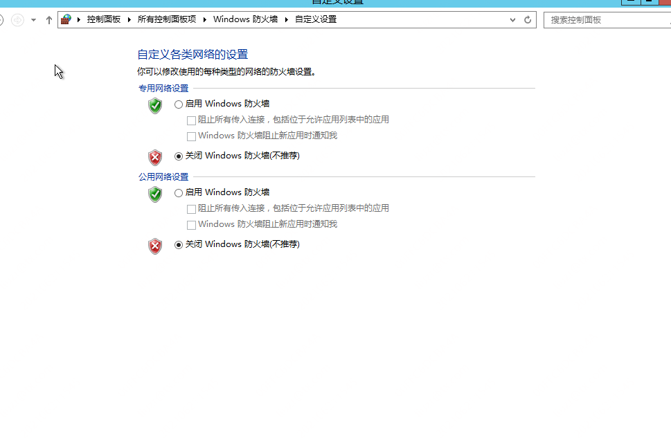Open address bar history dropdown
671x438 pixels.
point(512,19)
